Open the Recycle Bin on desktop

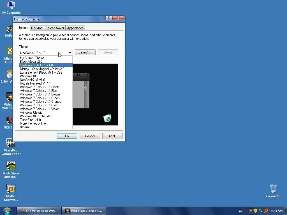[273, 191]
